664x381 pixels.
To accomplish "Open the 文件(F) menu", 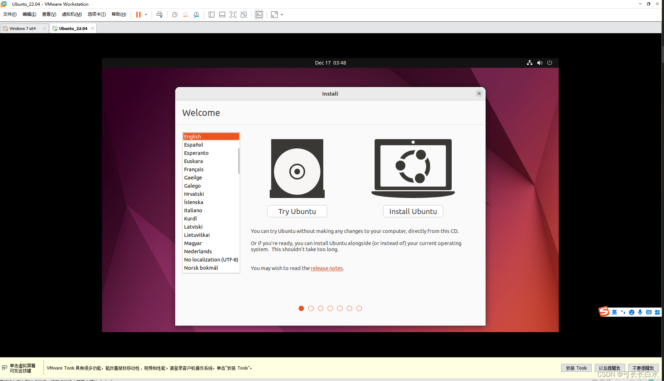I will click(10, 14).
